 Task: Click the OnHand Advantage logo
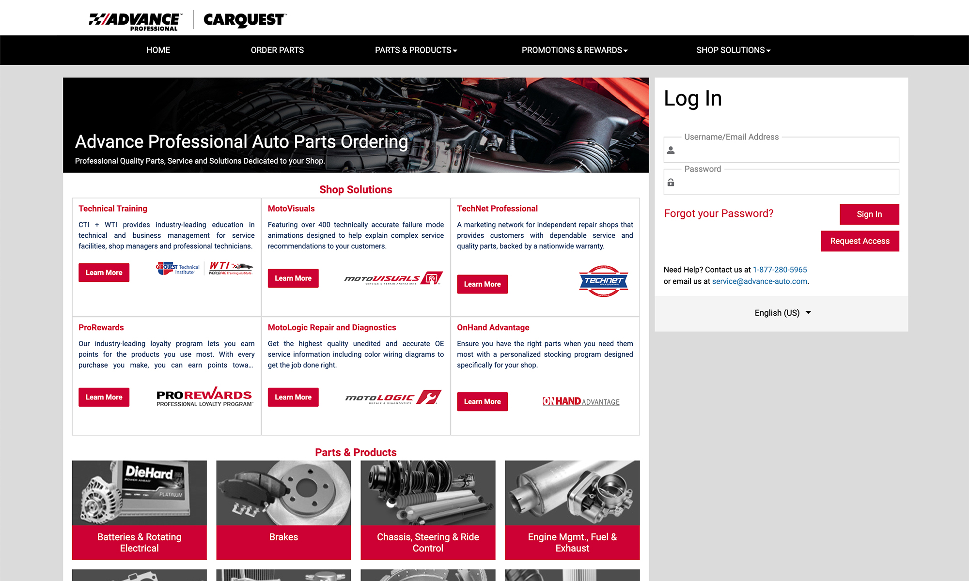[x=581, y=401]
